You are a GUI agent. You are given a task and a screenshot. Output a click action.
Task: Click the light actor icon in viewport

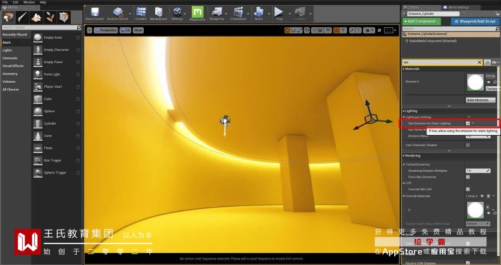pyautogui.click(x=225, y=121)
